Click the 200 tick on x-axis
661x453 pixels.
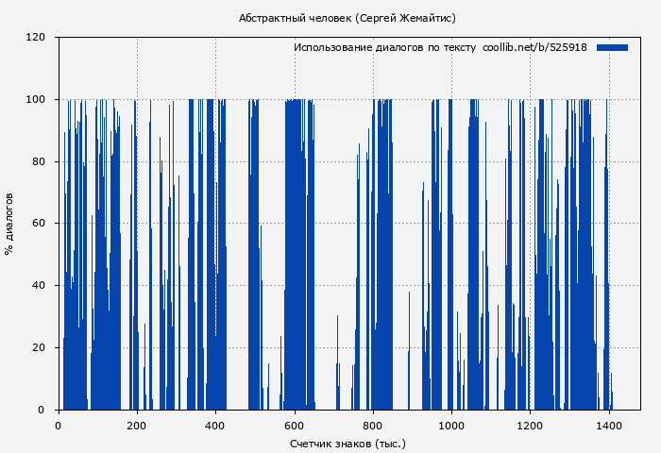coord(137,426)
